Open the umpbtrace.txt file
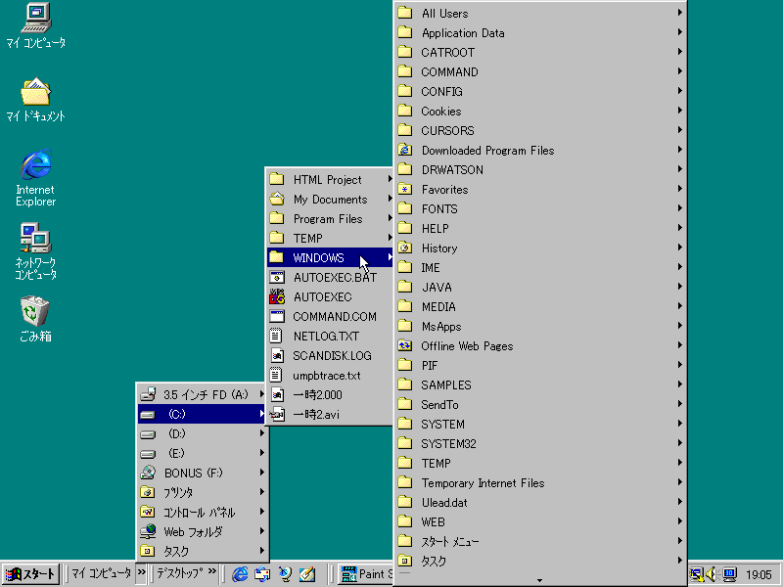Viewport: 783px width, 587px height. click(x=330, y=376)
